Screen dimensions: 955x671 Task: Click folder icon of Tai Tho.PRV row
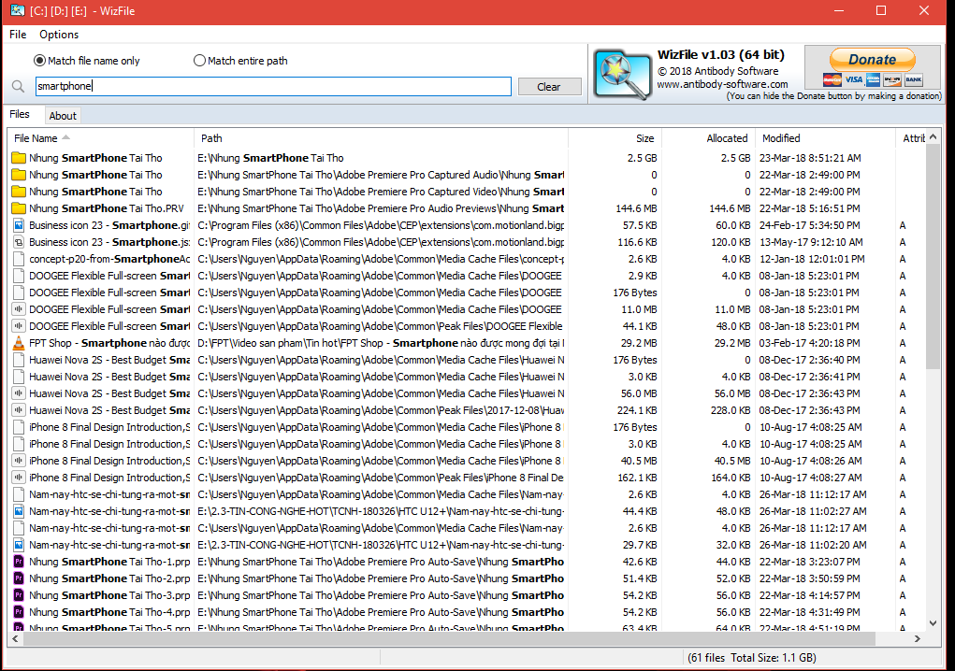[19, 208]
